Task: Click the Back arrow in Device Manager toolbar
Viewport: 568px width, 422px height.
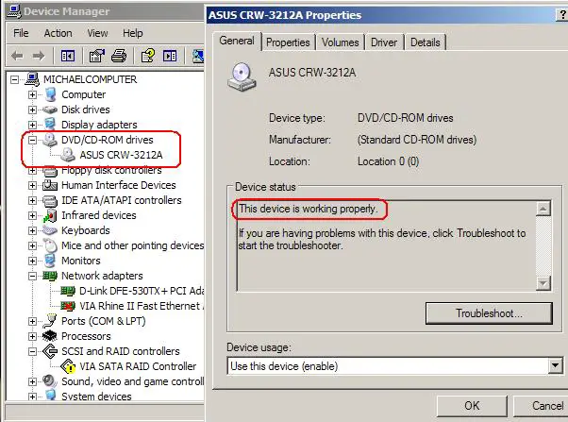Action: coord(17,56)
